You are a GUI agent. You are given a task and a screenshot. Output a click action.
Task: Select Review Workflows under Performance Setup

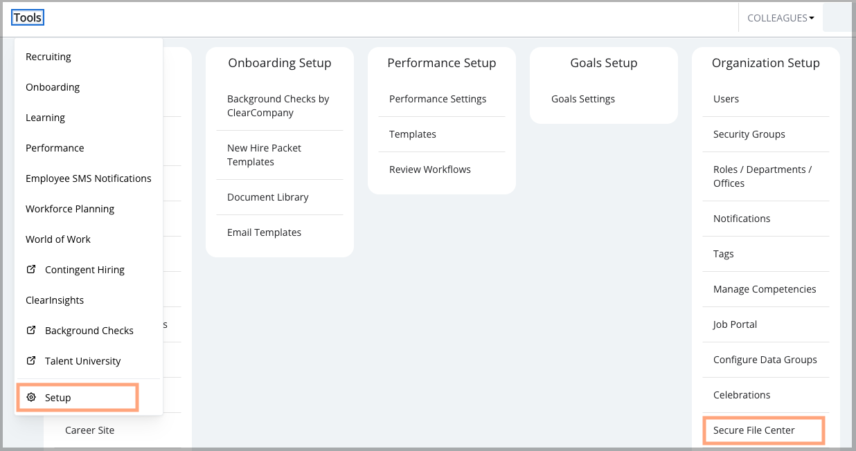430,169
